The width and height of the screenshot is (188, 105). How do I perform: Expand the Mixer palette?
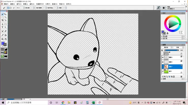point(162,36)
